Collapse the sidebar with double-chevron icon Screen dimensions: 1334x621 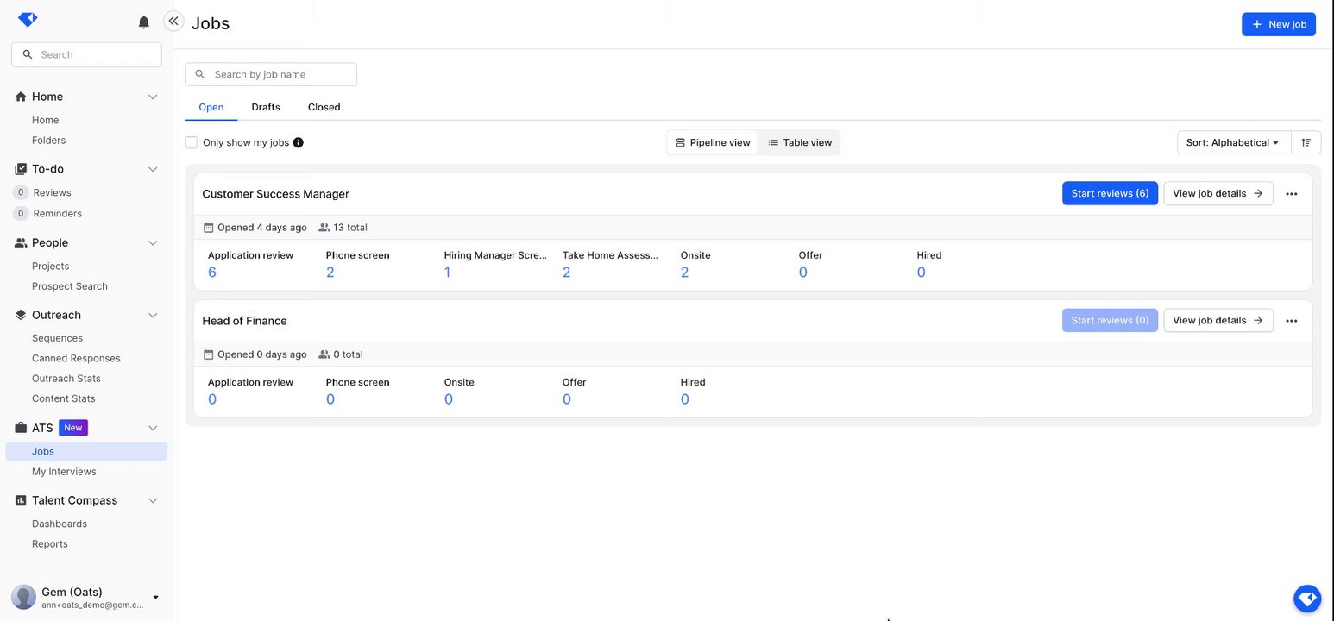point(173,22)
